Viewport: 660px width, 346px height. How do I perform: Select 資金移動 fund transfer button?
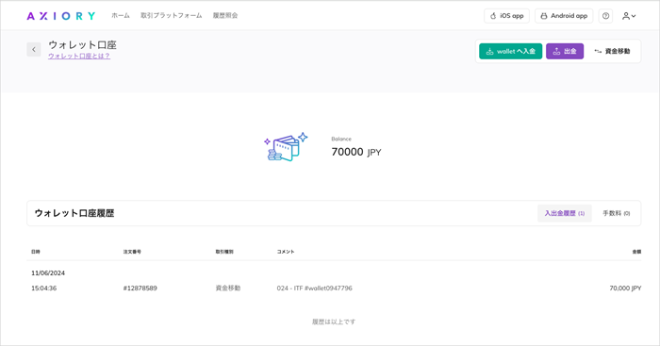[612, 51]
